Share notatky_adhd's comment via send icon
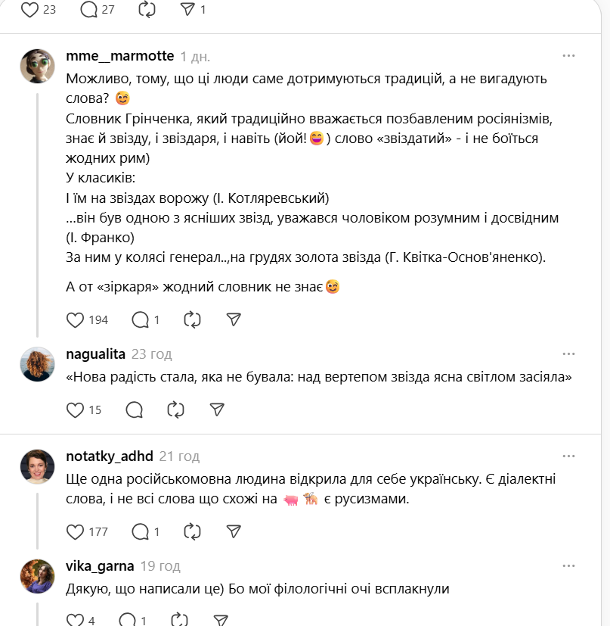 click(x=234, y=531)
